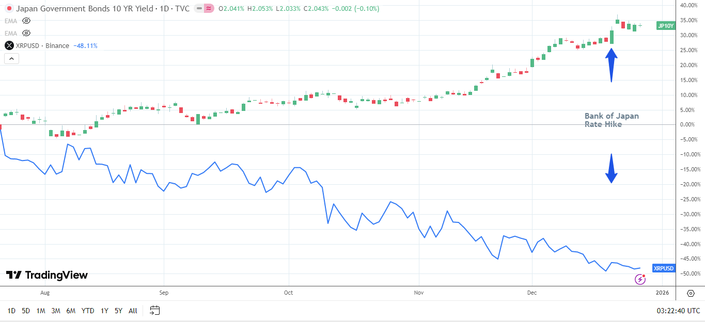Click the purple lightning flash icon
705x322 pixels.
pos(640,279)
